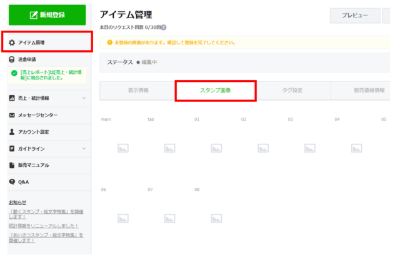
Task: Switch to 表示情報 tab
Action: [137, 90]
